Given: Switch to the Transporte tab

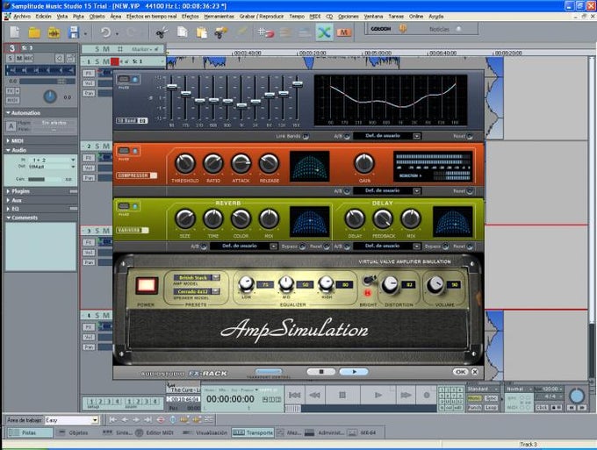Looking at the screenshot, I should [x=253, y=432].
